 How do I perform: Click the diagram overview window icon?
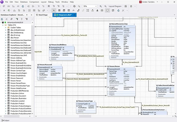[113, 11]
